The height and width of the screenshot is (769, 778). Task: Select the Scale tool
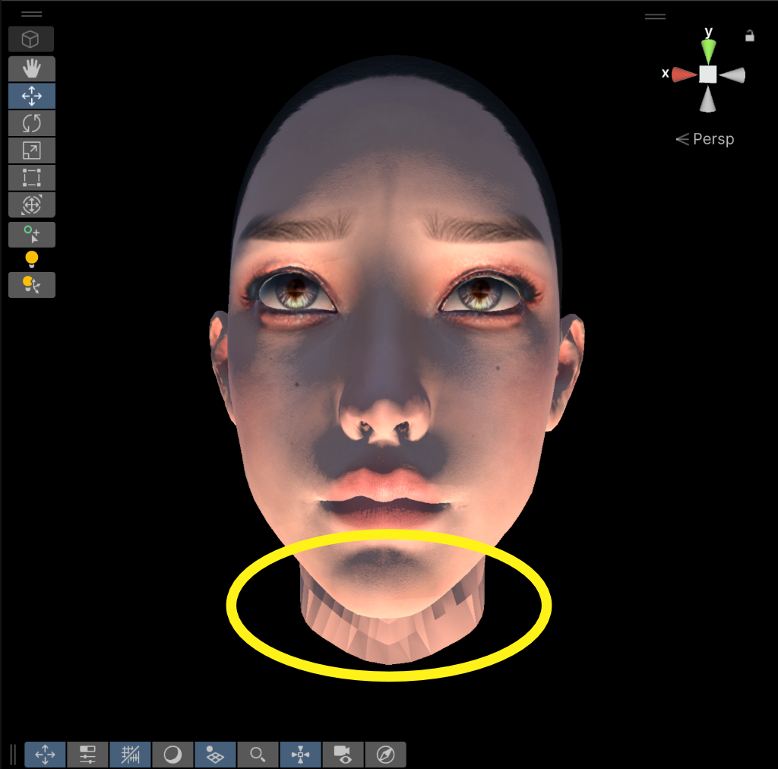31,150
